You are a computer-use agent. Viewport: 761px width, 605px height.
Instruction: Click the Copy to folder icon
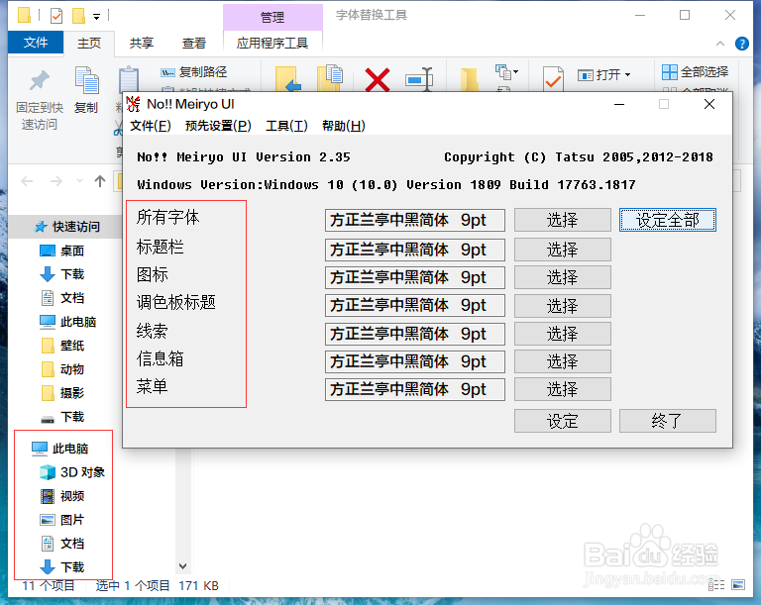coord(330,78)
